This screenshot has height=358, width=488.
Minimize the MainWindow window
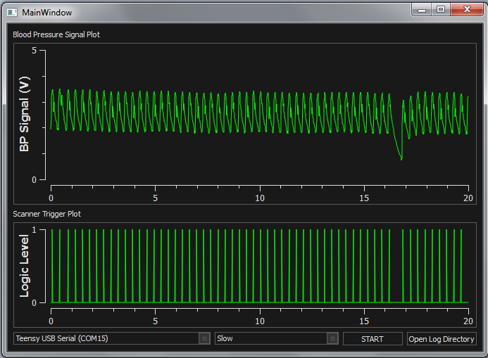[x=422, y=10]
